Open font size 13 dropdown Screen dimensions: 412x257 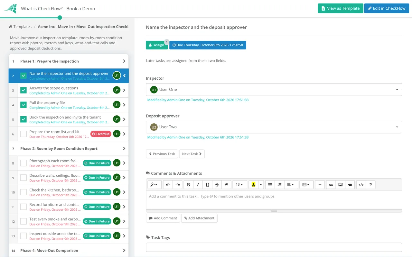[x=240, y=185]
